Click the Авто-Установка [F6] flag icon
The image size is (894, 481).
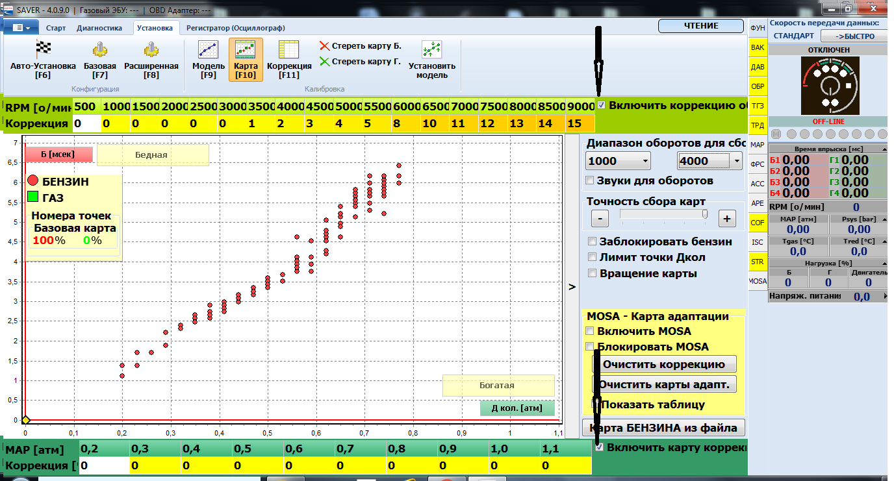(x=43, y=51)
